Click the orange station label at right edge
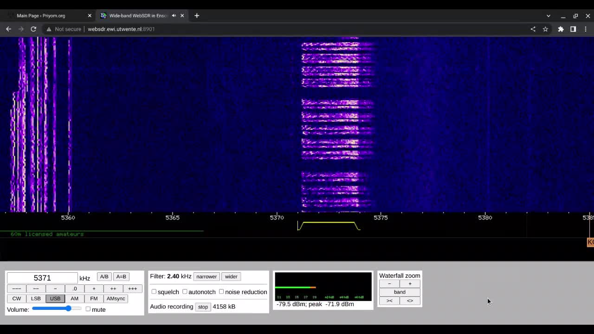594x334 pixels. point(591,242)
